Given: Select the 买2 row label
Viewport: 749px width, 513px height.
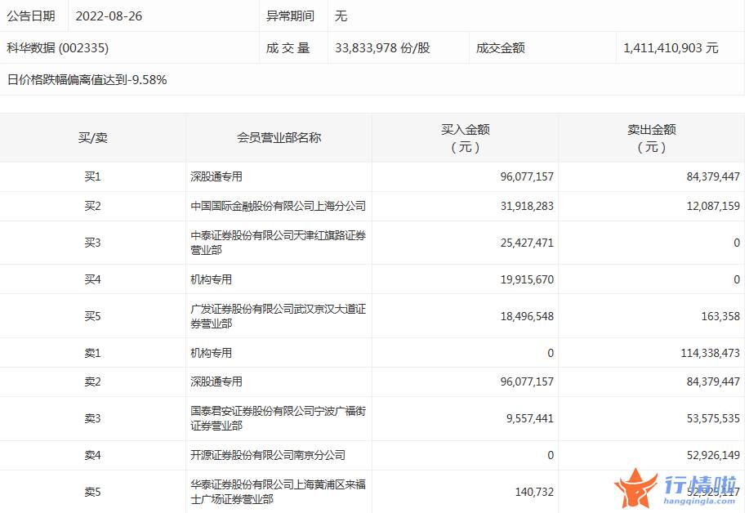Looking at the screenshot, I should coord(92,206).
